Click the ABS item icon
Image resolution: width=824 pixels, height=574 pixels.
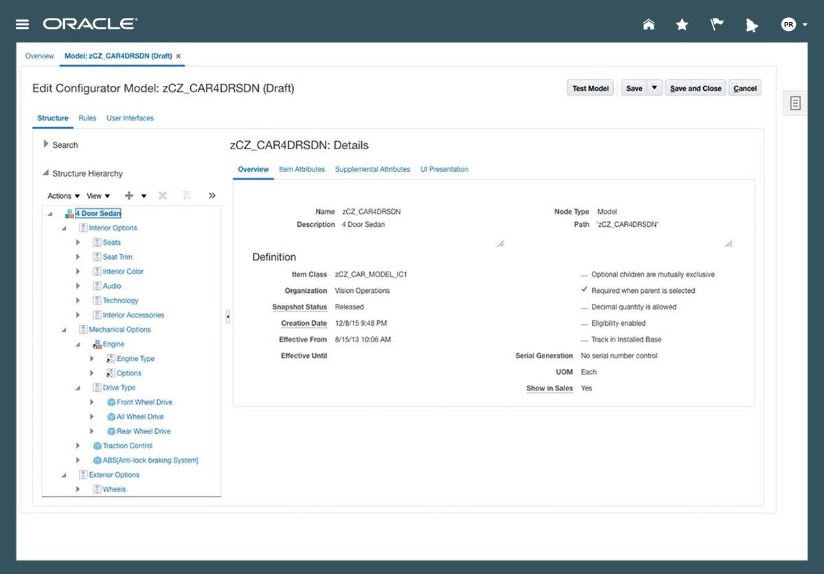coord(98,461)
